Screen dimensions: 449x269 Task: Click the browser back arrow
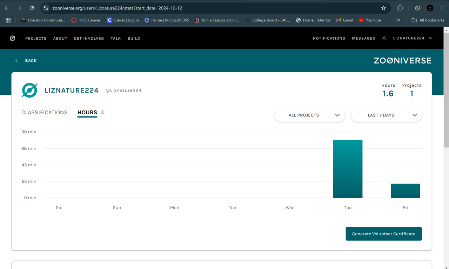7,8
